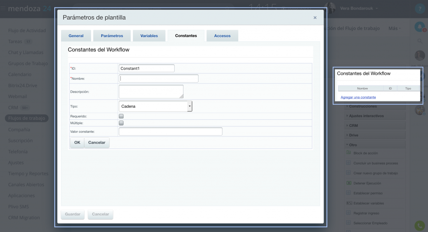
Task: Open Canales Abiertos in sidebar
Action: [26, 184]
